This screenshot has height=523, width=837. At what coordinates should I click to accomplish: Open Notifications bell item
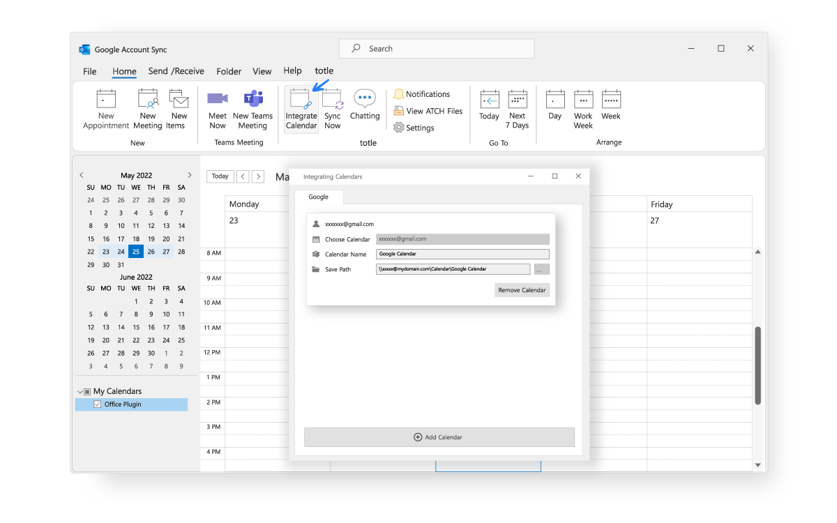click(x=422, y=94)
